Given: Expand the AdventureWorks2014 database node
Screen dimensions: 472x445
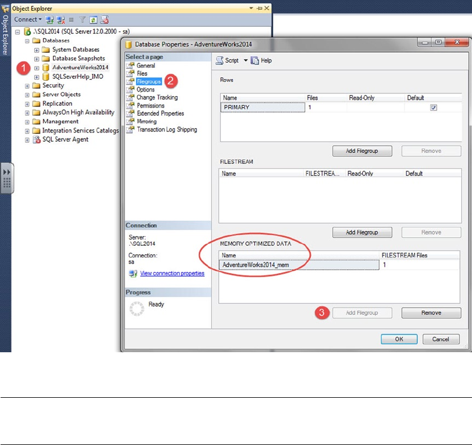Looking at the screenshot, I should [36, 68].
